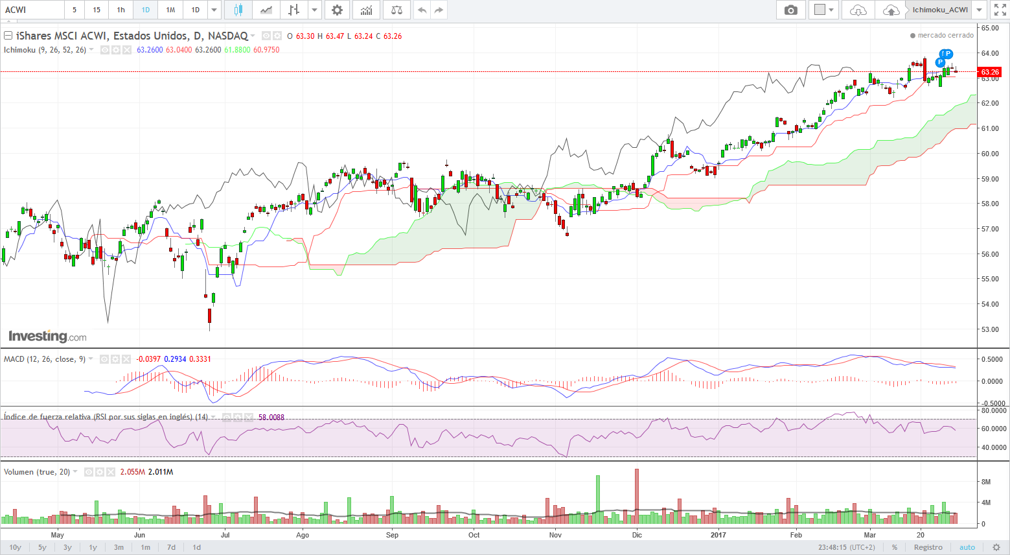1010x555 pixels.
Task: Expand the Volumen legend dropdown arrow
Action: coord(75,472)
